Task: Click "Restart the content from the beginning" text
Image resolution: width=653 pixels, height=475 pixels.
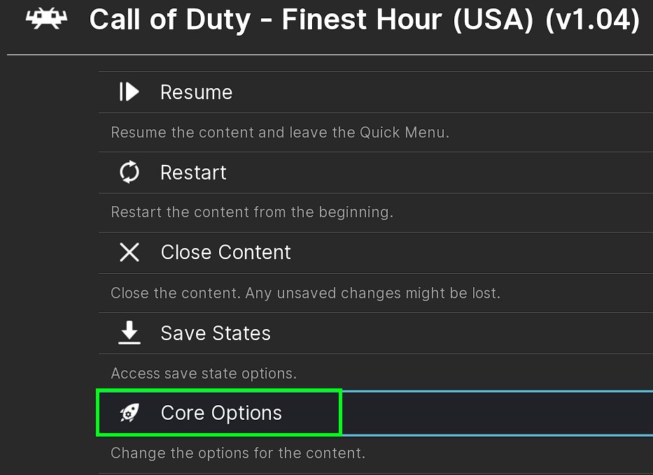Action: 252,212
